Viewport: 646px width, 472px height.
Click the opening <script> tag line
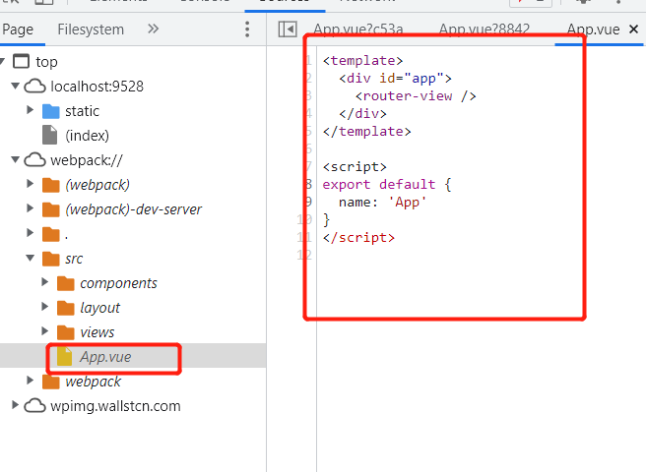click(355, 166)
